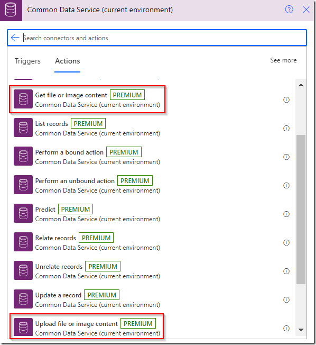
Task: Show info for Unrelate records
Action: click(x=286, y=271)
